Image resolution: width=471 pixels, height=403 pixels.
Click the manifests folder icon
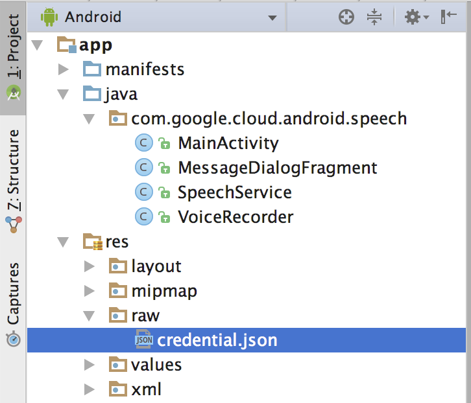[92, 69]
